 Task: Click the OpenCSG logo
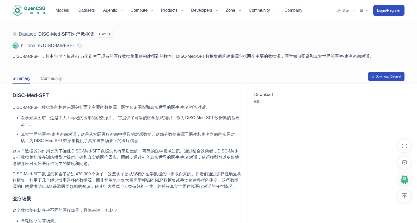[29, 10]
